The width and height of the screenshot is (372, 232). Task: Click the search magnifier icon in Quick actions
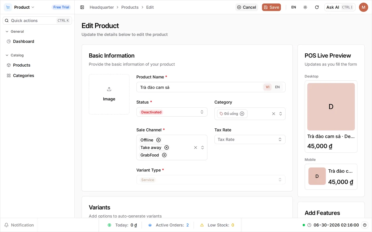point(7,20)
